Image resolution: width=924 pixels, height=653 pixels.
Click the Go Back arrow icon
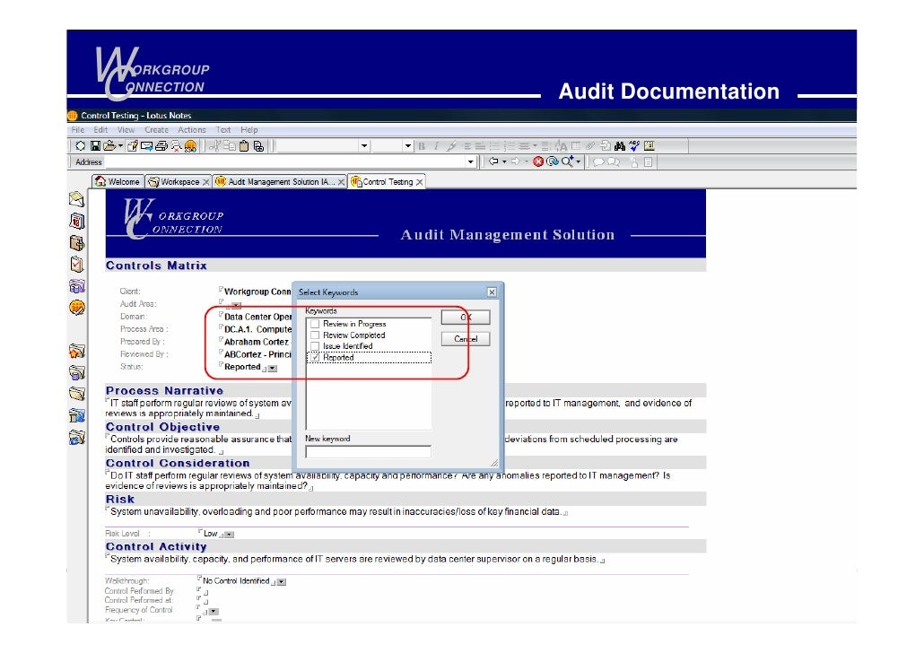tap(493, 161)
